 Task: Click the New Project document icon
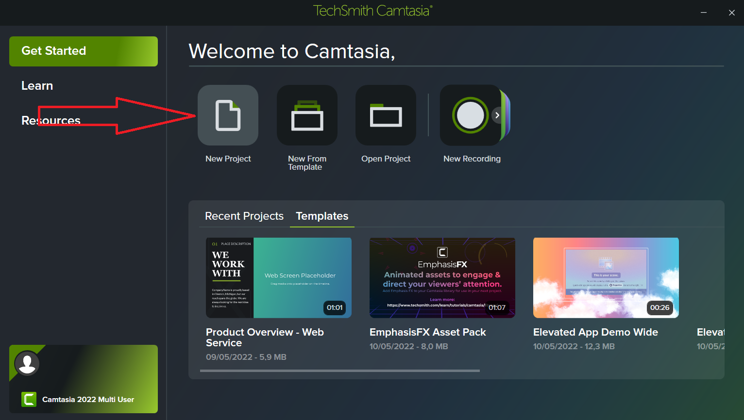tap(228, 115)
